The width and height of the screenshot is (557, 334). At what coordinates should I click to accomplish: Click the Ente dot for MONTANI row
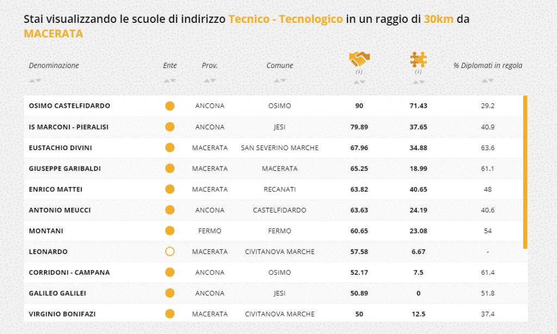tap(170, 231)
